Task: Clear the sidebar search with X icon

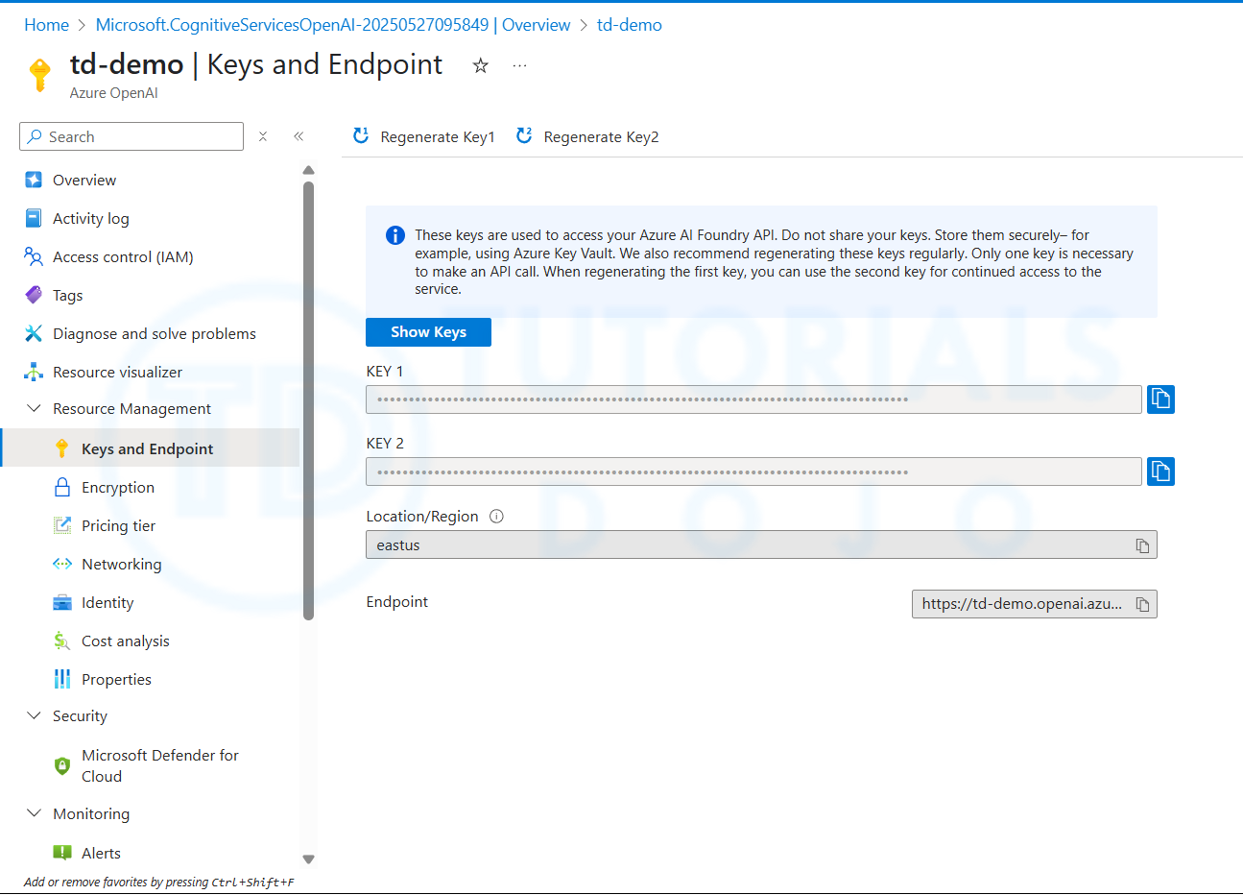Action: 263,136
